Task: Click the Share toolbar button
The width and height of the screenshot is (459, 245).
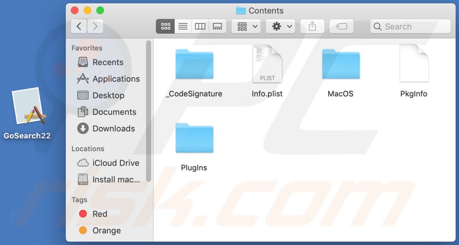Action: click(313, 26)
